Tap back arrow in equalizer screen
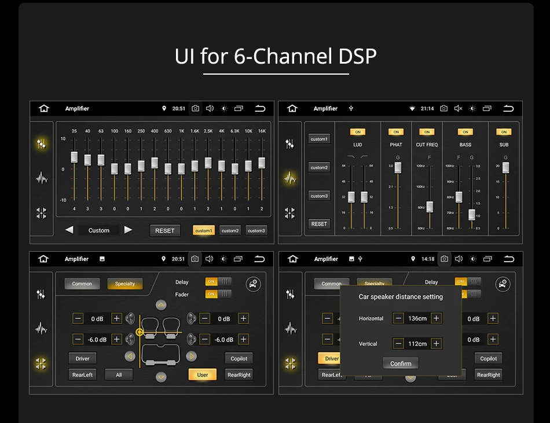 [x=260, y=108]
